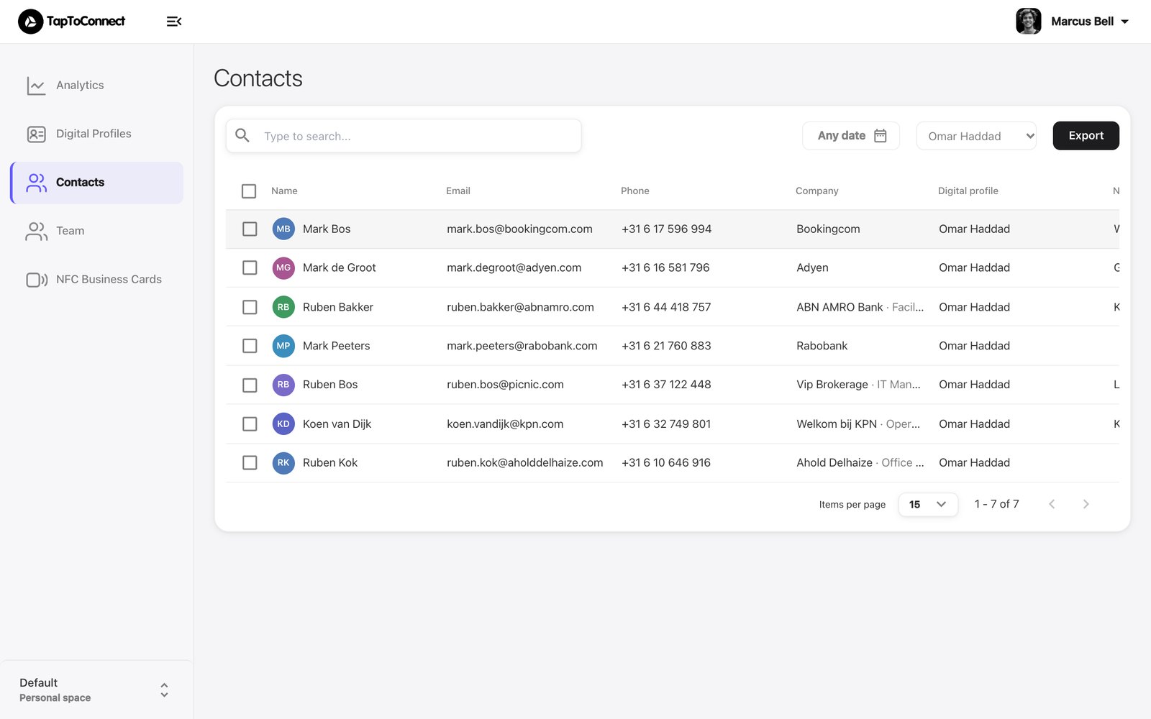1151x719 pixels.
Task: Click the MG avatar for Mark de Groot
Action: tap(283, 267)
